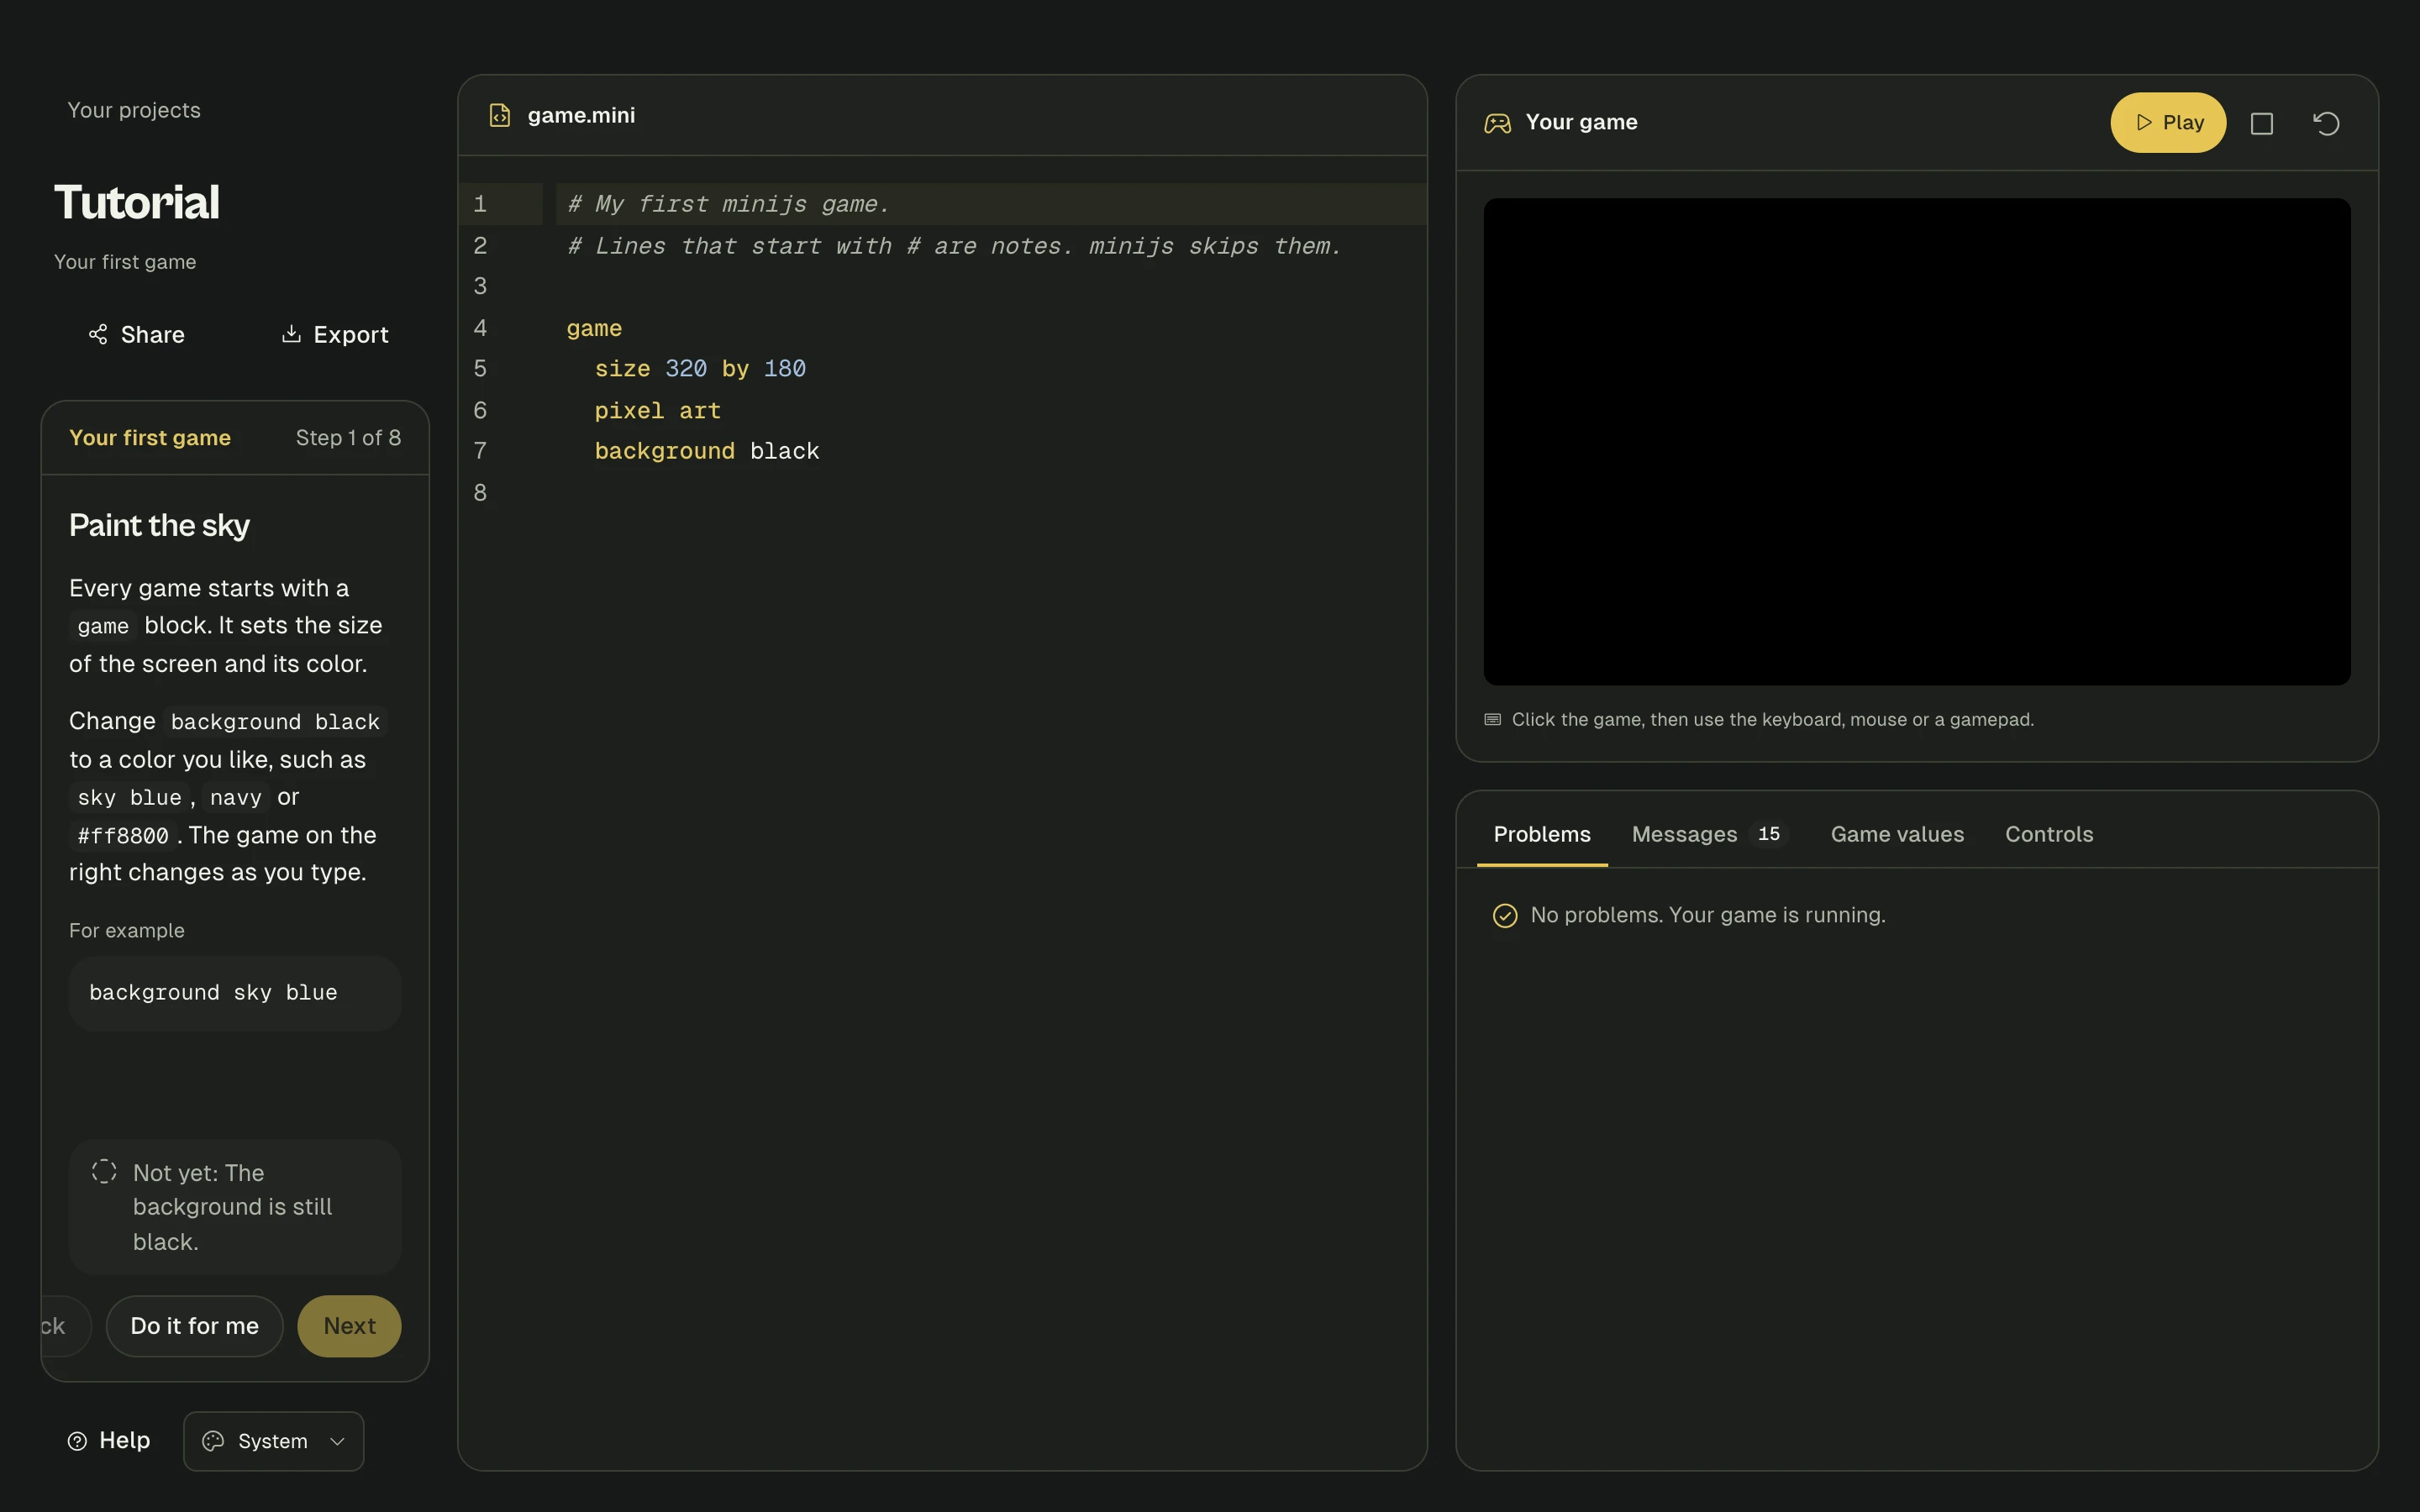
Task: Click the Share button label
Action: [x=153, y=334]
